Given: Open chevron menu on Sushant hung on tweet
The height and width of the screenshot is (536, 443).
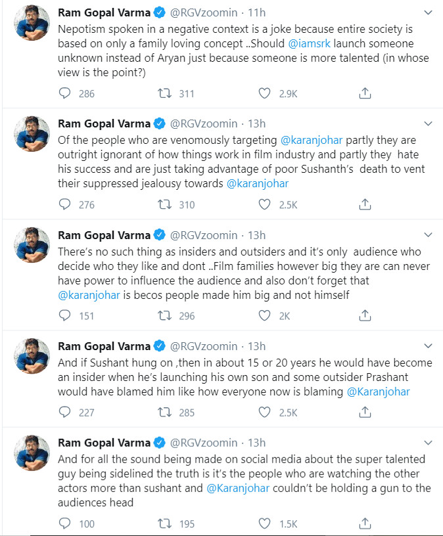Looking at the screenshot, I should click(428, 346).
